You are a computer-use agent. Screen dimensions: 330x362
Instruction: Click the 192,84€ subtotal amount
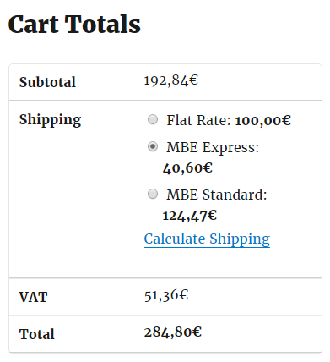[x=171, y=80]
